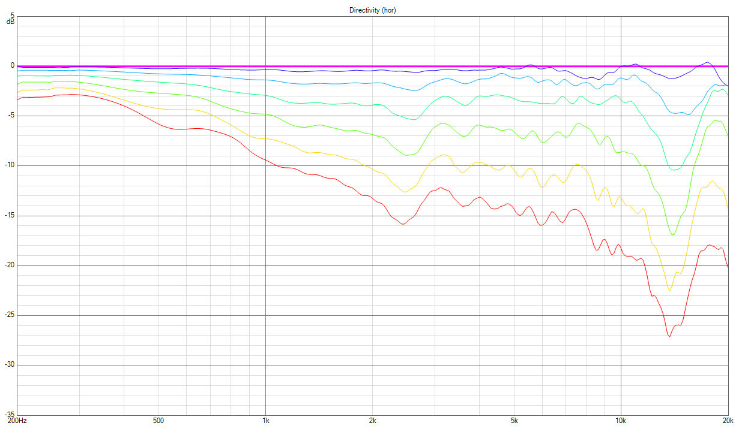Click the 200Hz label on the frequency axis
Screen dimensions: 739x438
(x=17, y=421)
